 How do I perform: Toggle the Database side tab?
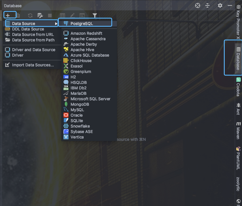[x=238, y=59]
